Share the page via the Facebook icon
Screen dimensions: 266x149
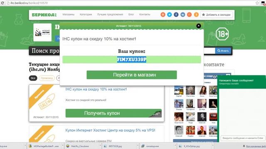coord(176,15)
